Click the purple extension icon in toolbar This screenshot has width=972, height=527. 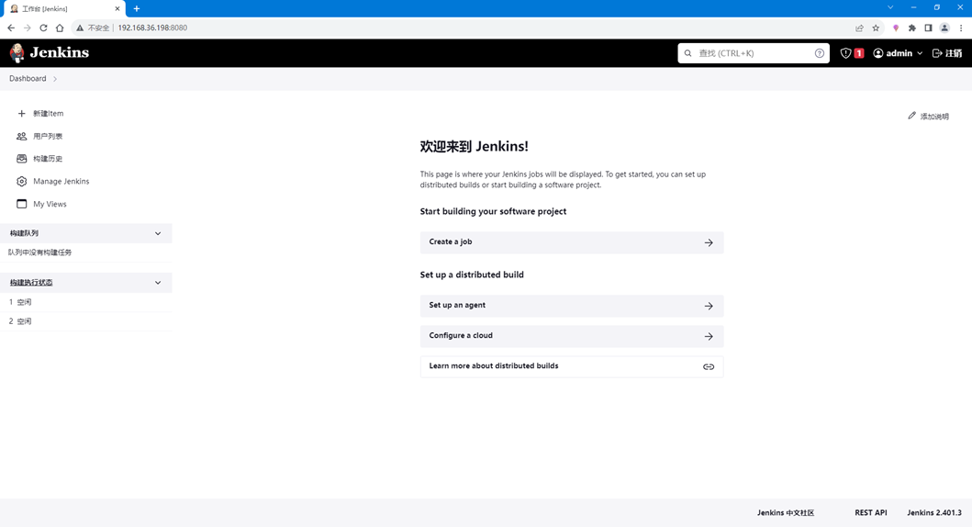pyautogui.click(x=896, y=28)
